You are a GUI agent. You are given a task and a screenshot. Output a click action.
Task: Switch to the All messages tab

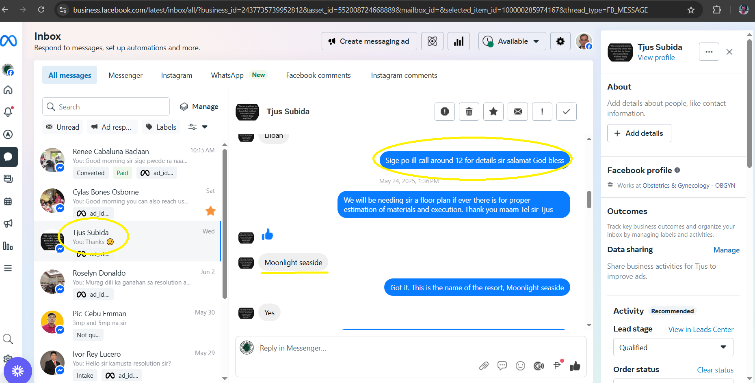[x=70, y=75]
